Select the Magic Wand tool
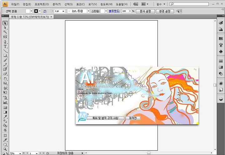 [5, 32]
